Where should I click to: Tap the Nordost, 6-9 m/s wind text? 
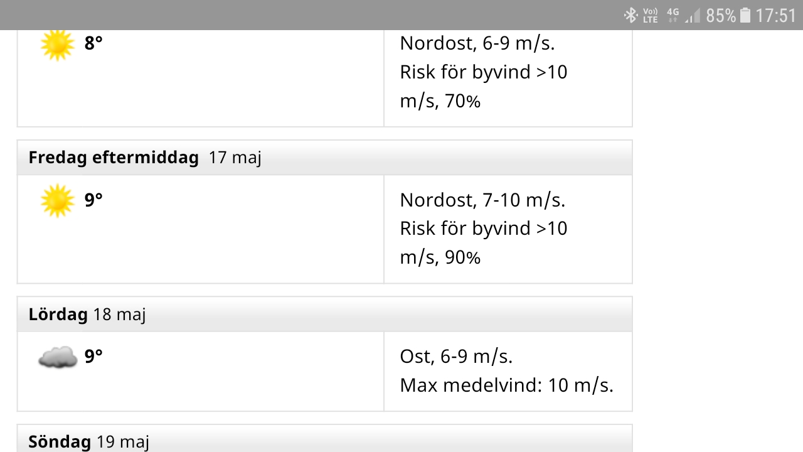[x=477, y=43]
